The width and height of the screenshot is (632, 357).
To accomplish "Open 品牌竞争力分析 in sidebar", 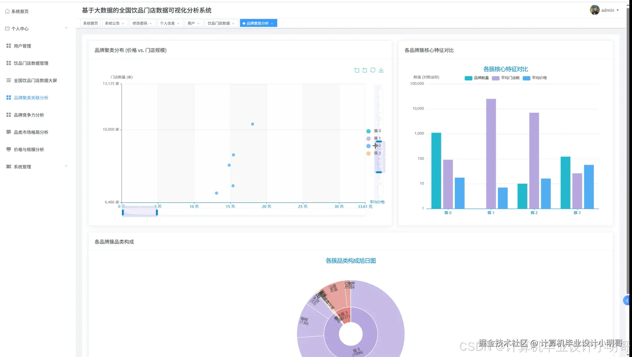I will pyautogui.click(x=29, y=115).
